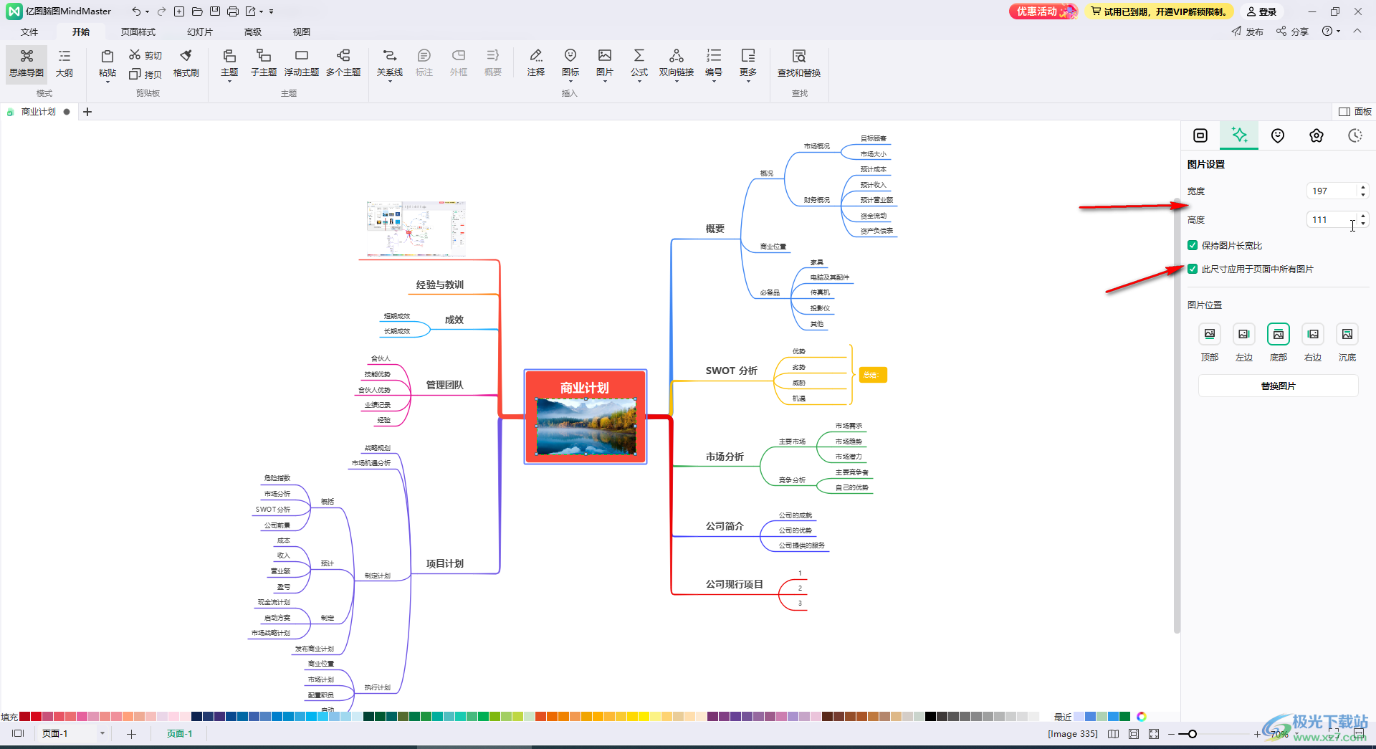
Task: Click the Login (登录) button
Action: pyautogui.click(x=1261, y=11)
